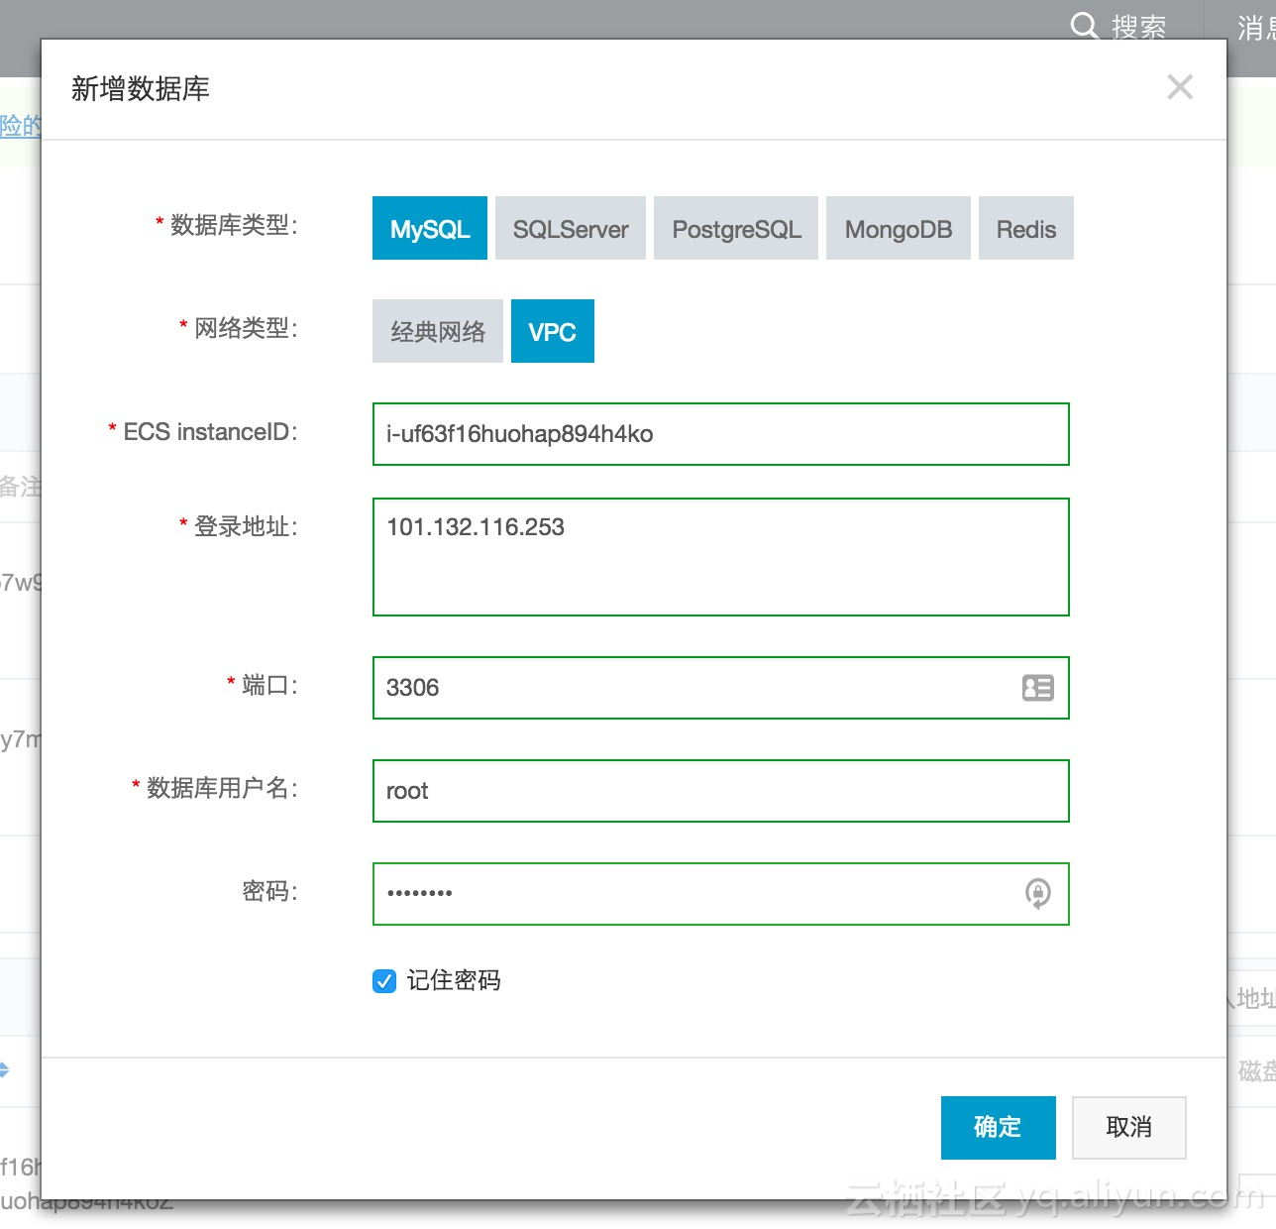This screenshot has width=1276, height=1229.
Task: Choose PostgreSQL database type
Action: click(736, 228)
